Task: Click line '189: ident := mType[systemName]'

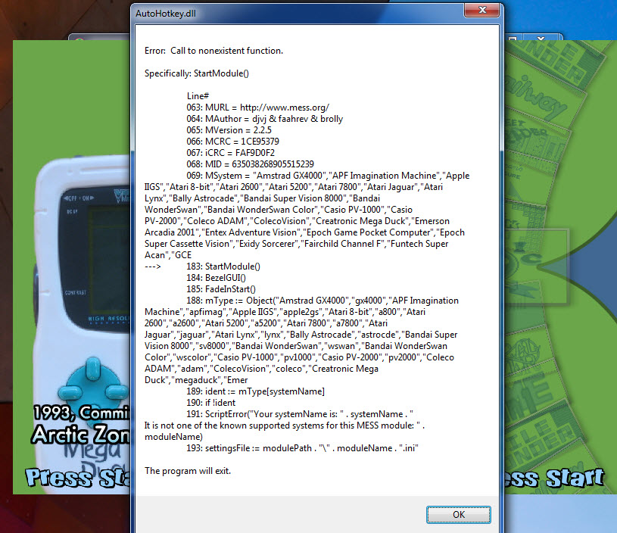Action: tap(256, 391)
